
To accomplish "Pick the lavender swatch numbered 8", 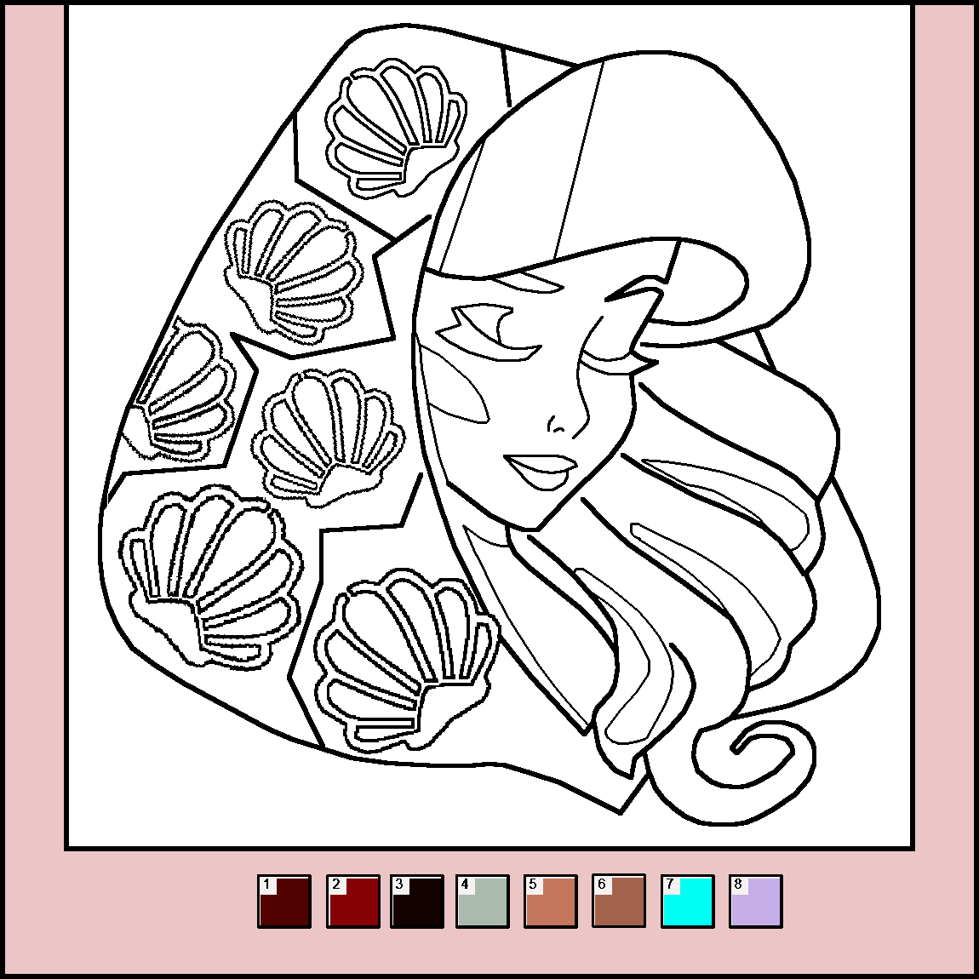I will click(755, 902).
